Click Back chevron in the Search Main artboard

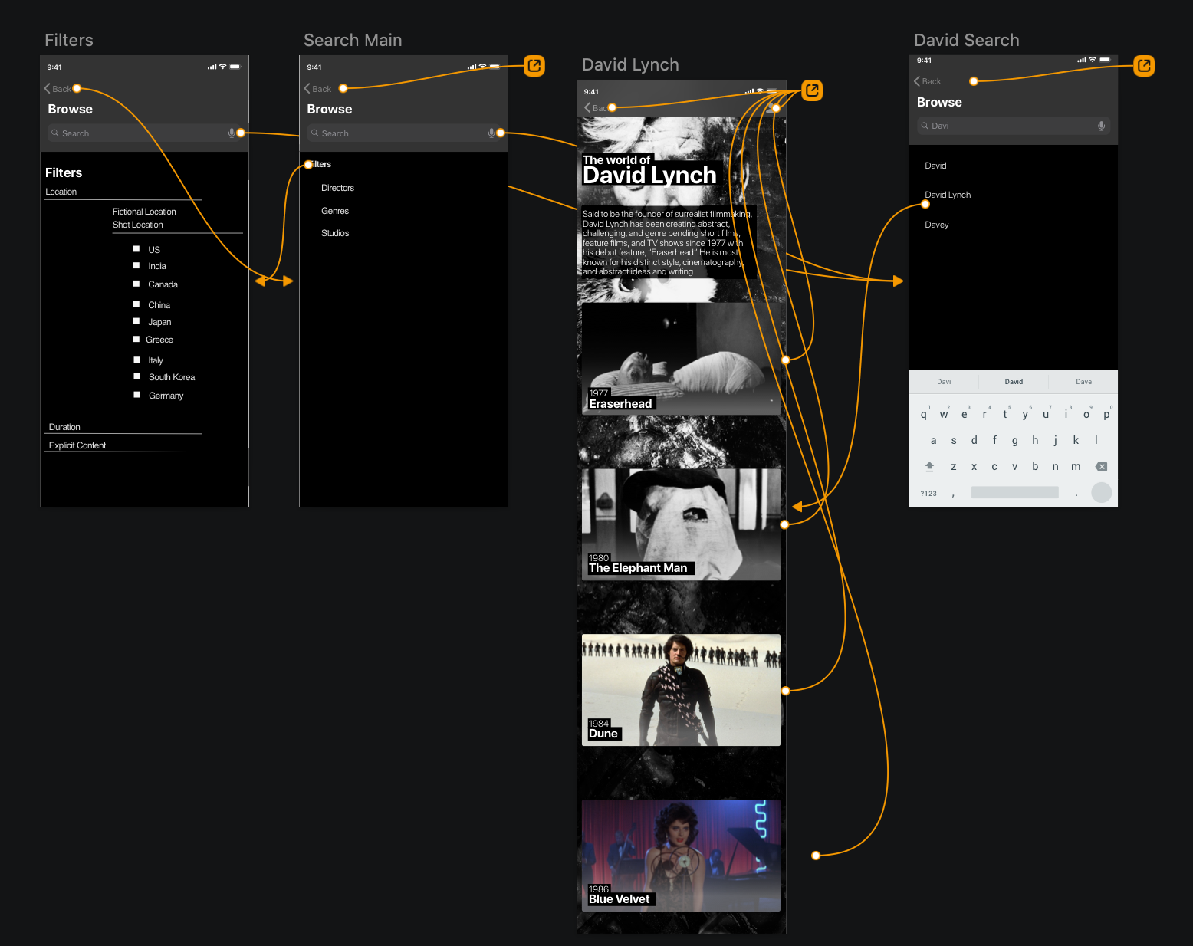pos(307,89)
